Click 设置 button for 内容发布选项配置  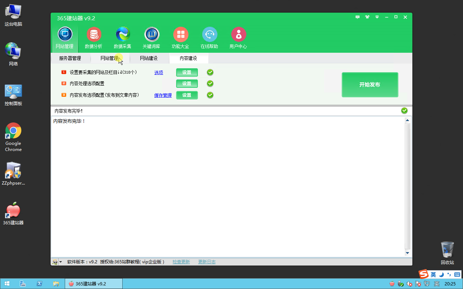coord(187,95)
